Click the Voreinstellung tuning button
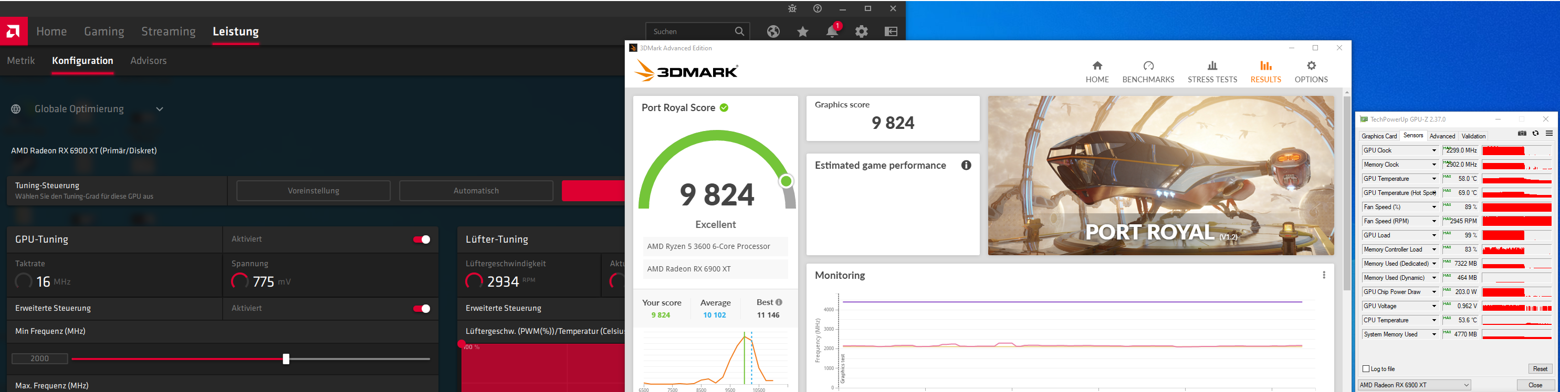1560x392 pixels. click(x=313, y=191)
